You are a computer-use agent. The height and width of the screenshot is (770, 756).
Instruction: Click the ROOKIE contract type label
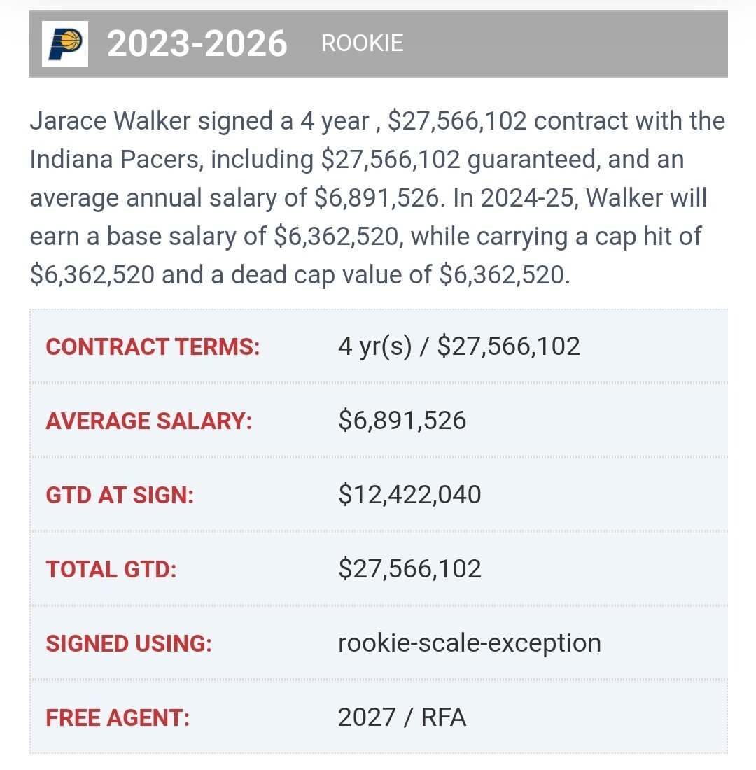[x=363, y=43]
